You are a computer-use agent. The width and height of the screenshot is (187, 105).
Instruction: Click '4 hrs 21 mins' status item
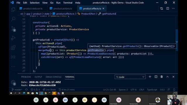[x=67, y=90]
